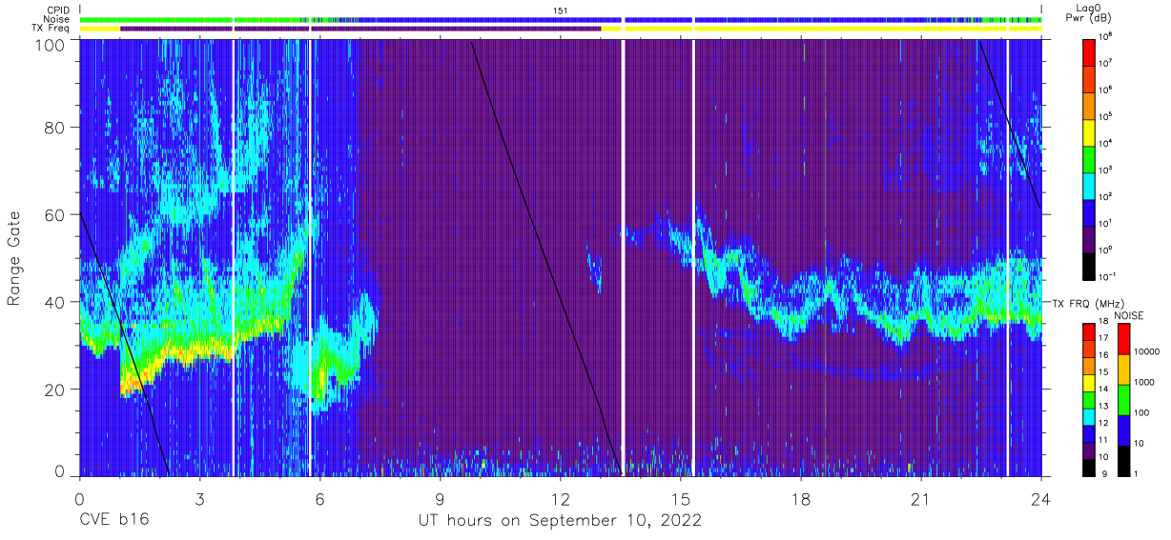Click the UT hour tick label '6'
1171x540 pixels.
tap(320, 498)
